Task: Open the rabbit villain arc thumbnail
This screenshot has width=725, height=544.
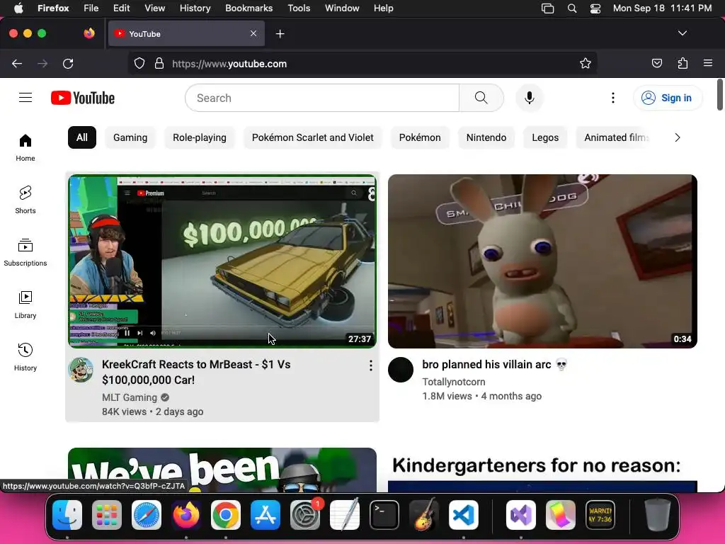Action: tap(542, 261)
